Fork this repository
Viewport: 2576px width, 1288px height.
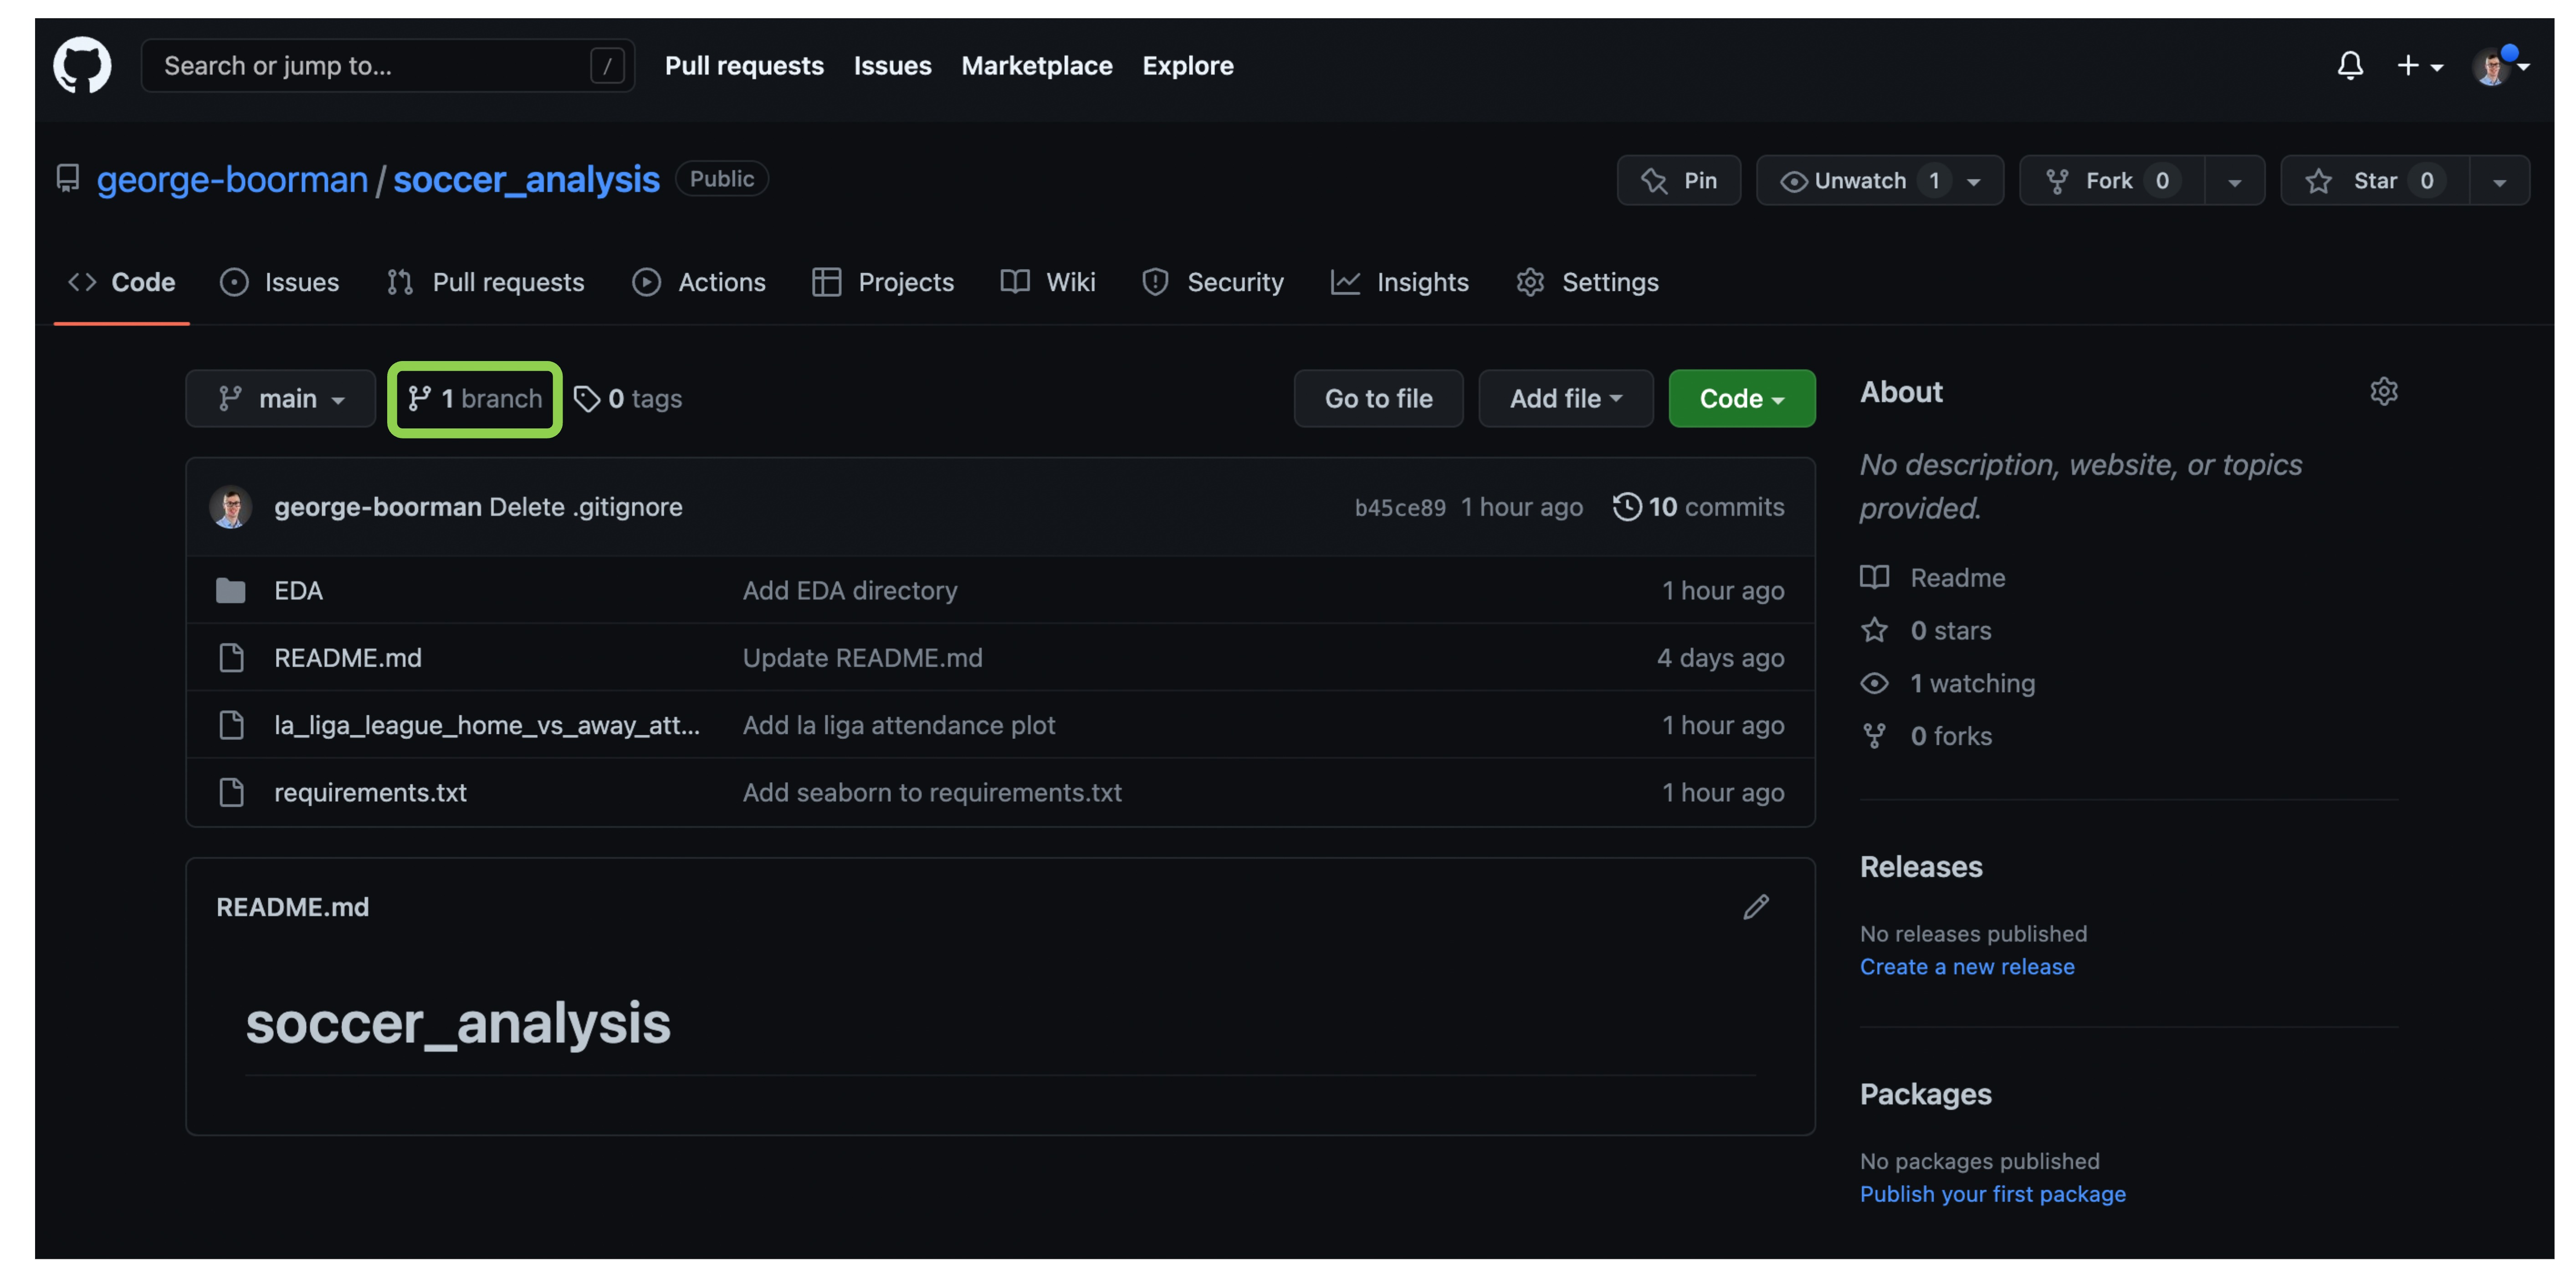tap(2112, 181)
